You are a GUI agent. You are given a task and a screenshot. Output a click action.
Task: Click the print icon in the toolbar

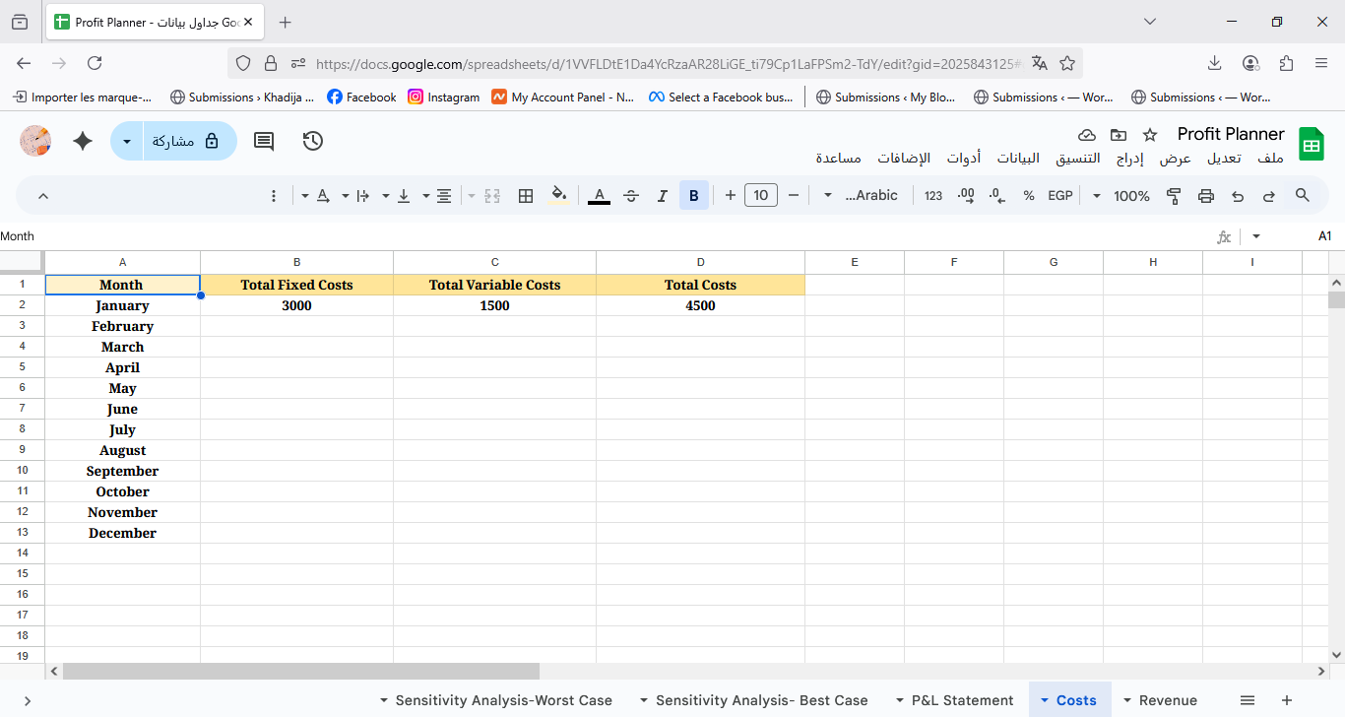click(x=1206, y=196)
